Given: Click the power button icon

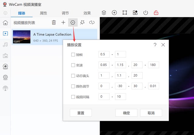Looking at the screenshot, I should pos(145,13).
